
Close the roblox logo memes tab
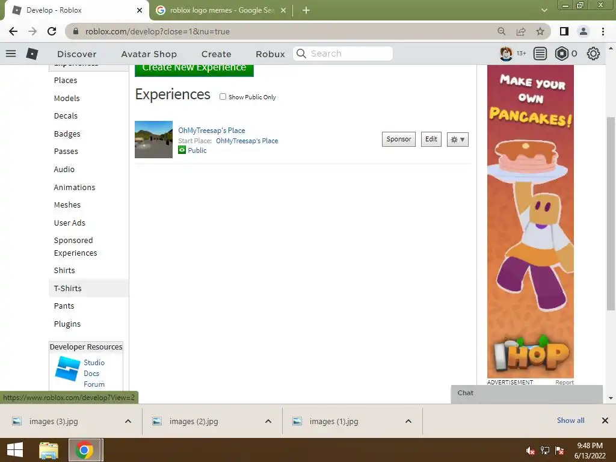pyautogui.click(x=283, y=10)
